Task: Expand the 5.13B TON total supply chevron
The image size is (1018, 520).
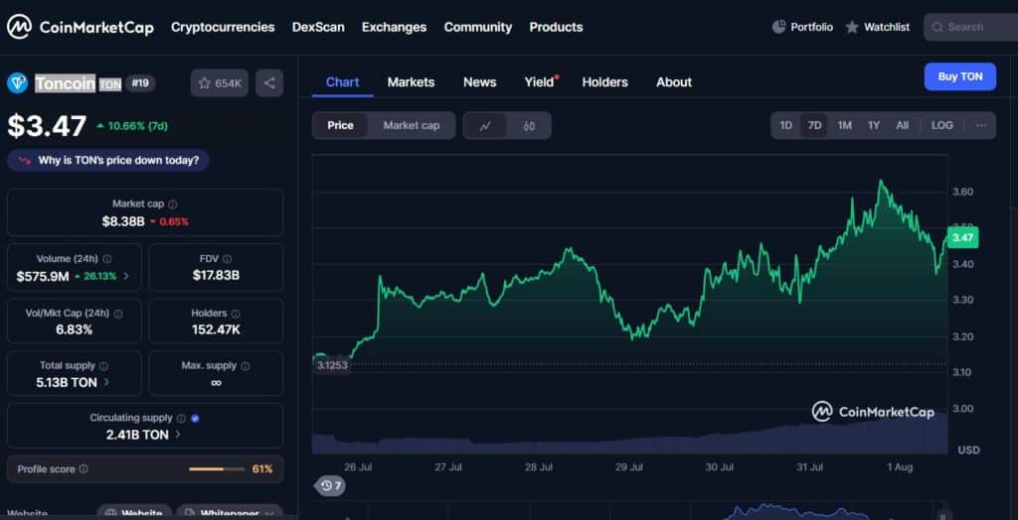Action: tap(106, 382)
